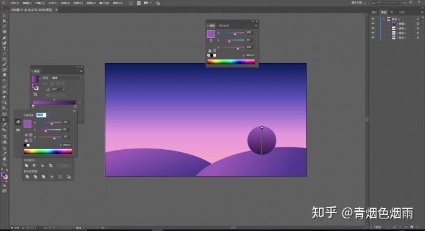Select the Lasso tool
The image size is (425, 231).
(x=4, y=32)
